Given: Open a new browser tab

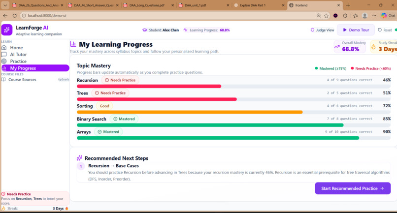Looking at the screenshot, I should pos(348,5).
